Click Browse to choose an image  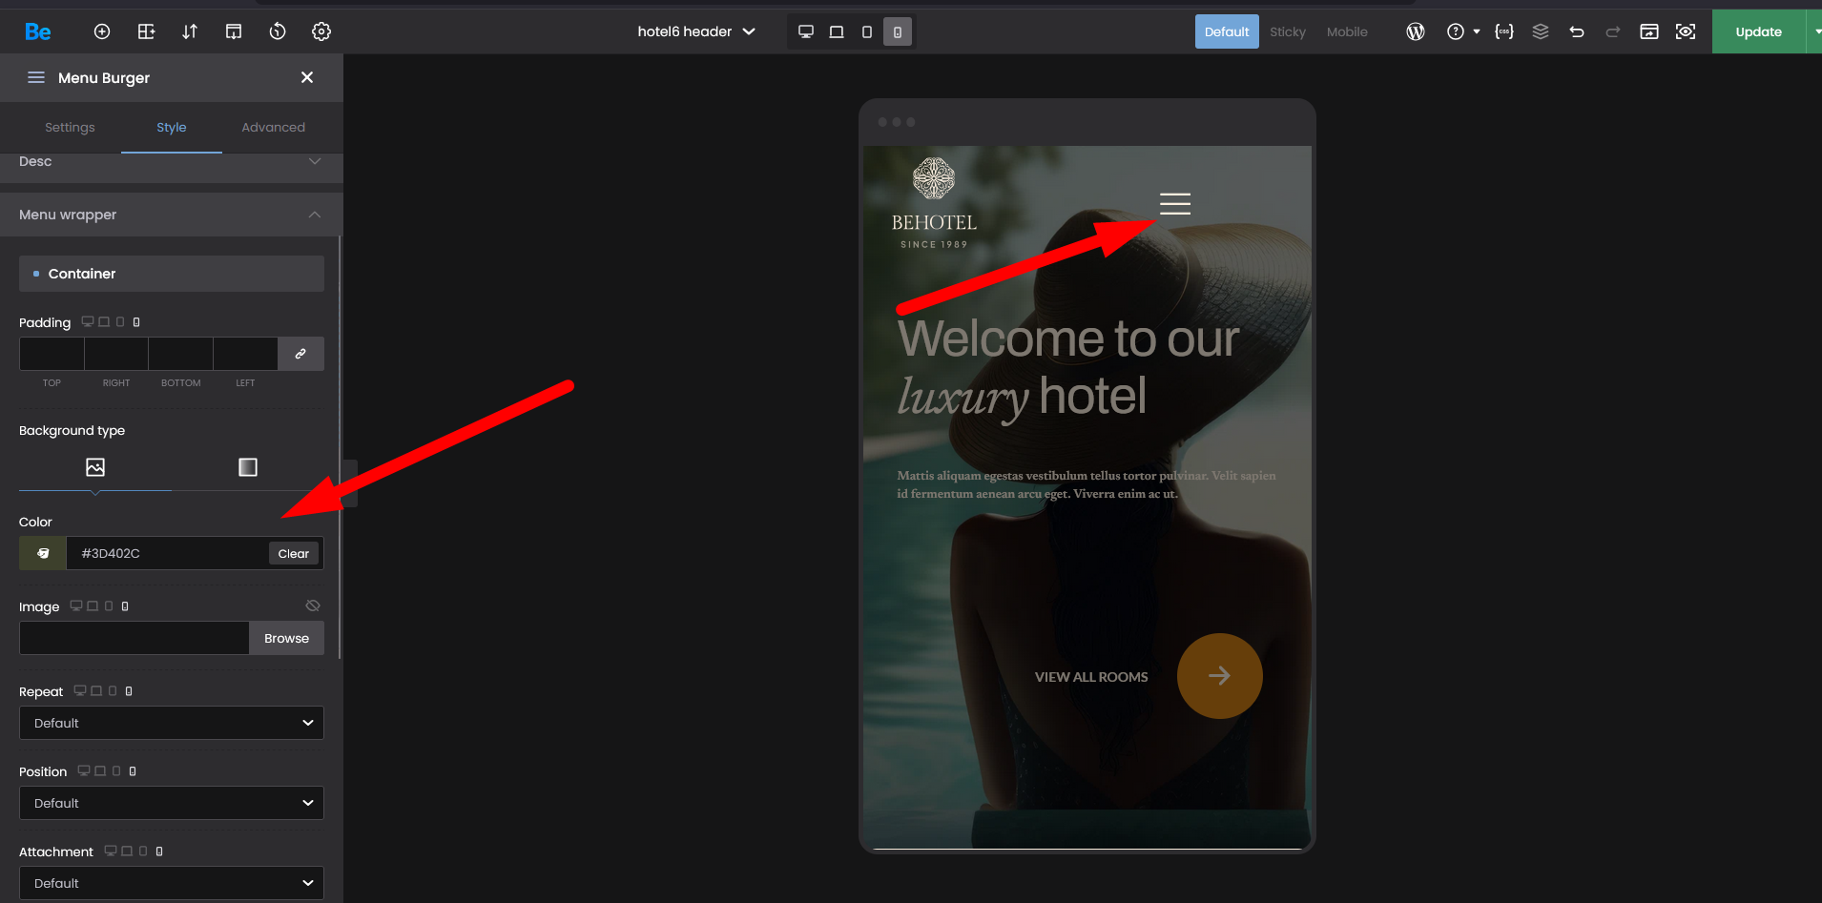286,638
